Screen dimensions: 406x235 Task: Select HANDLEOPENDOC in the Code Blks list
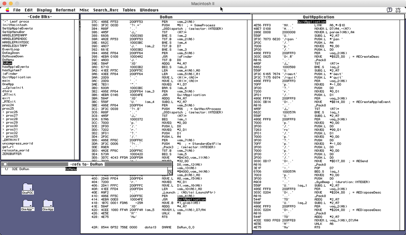click(x=15, y=39)
